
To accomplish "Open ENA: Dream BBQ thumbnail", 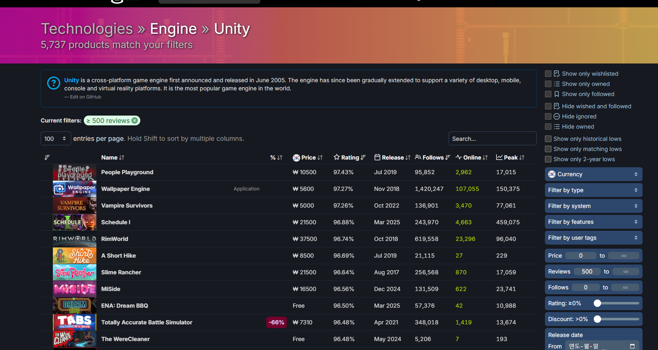I will click(75, 306).
